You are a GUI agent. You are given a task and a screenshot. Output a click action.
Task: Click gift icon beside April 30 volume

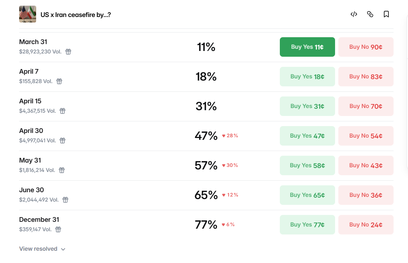pyautogui.click(x=62, y=141)
